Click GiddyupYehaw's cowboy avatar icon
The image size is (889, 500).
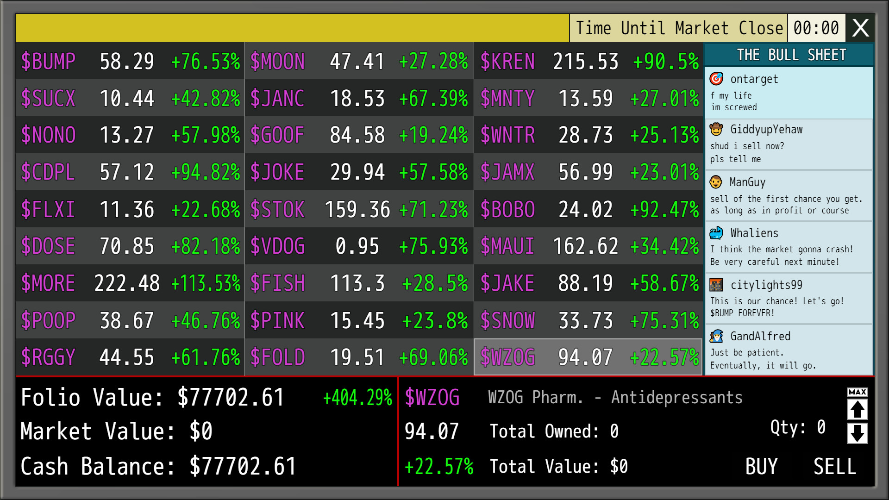716,129
